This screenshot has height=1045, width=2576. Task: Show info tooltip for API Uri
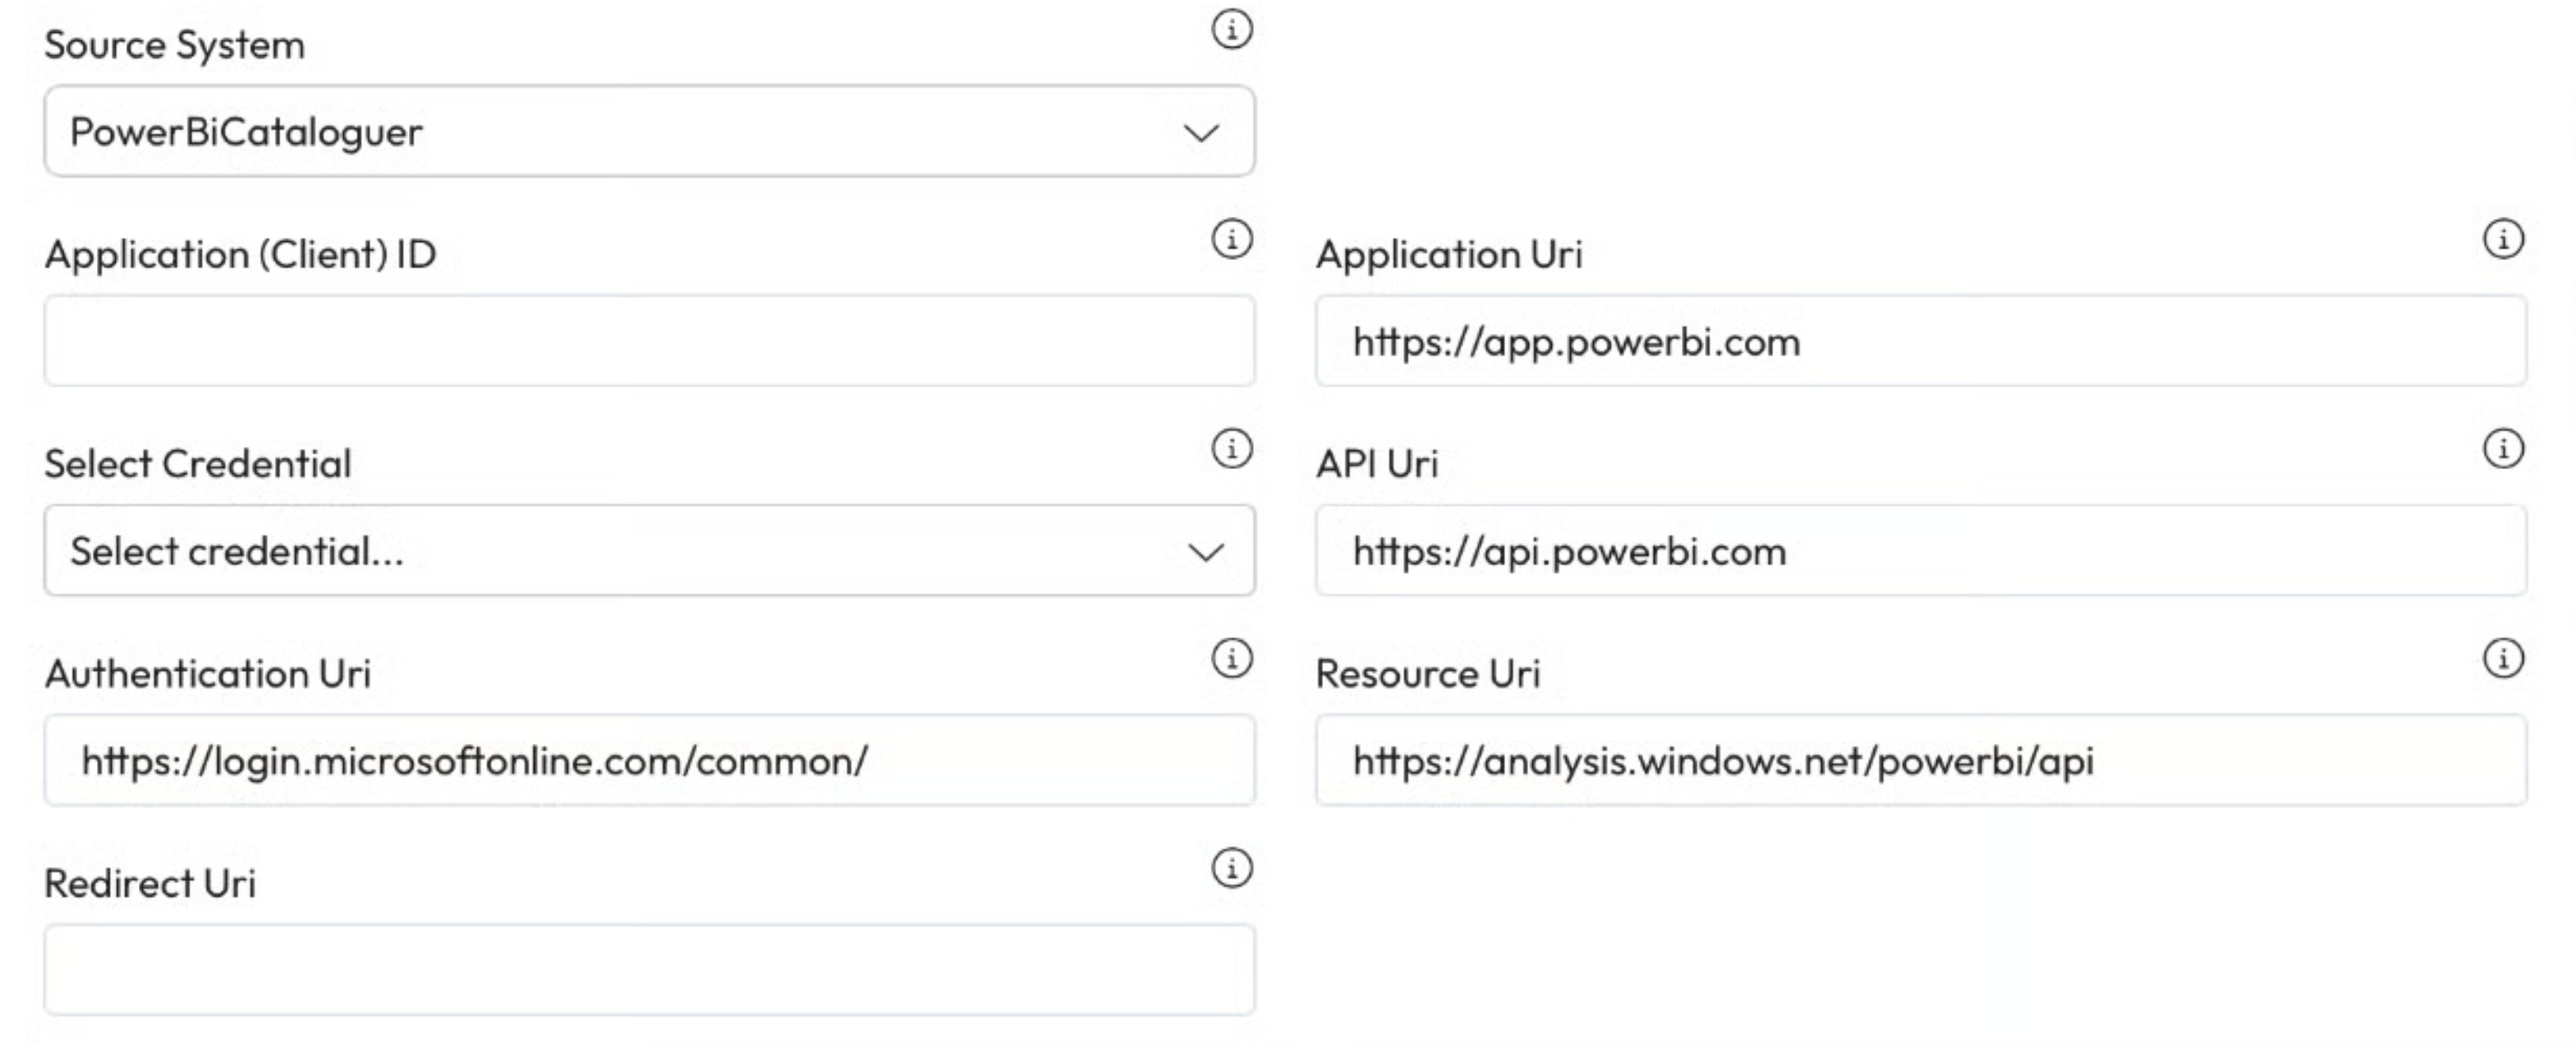click(x=2503, y=449)
